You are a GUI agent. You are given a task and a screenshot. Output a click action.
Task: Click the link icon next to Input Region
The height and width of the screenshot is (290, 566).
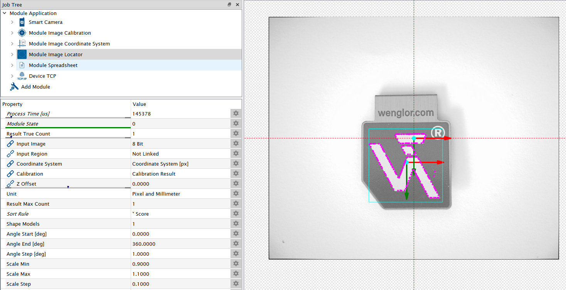pyautogui.click(x=10, y=154)
